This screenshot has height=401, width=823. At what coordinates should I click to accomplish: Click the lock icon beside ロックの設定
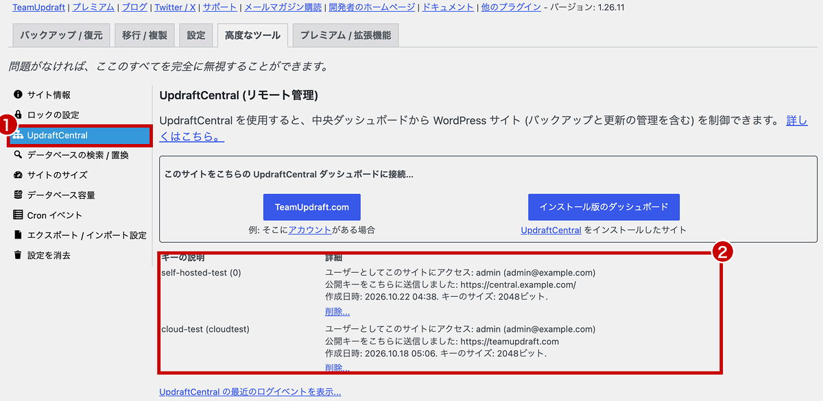(x=18, y=114)
